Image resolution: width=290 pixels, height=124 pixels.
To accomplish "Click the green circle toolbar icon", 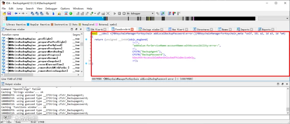I will 71,14.
